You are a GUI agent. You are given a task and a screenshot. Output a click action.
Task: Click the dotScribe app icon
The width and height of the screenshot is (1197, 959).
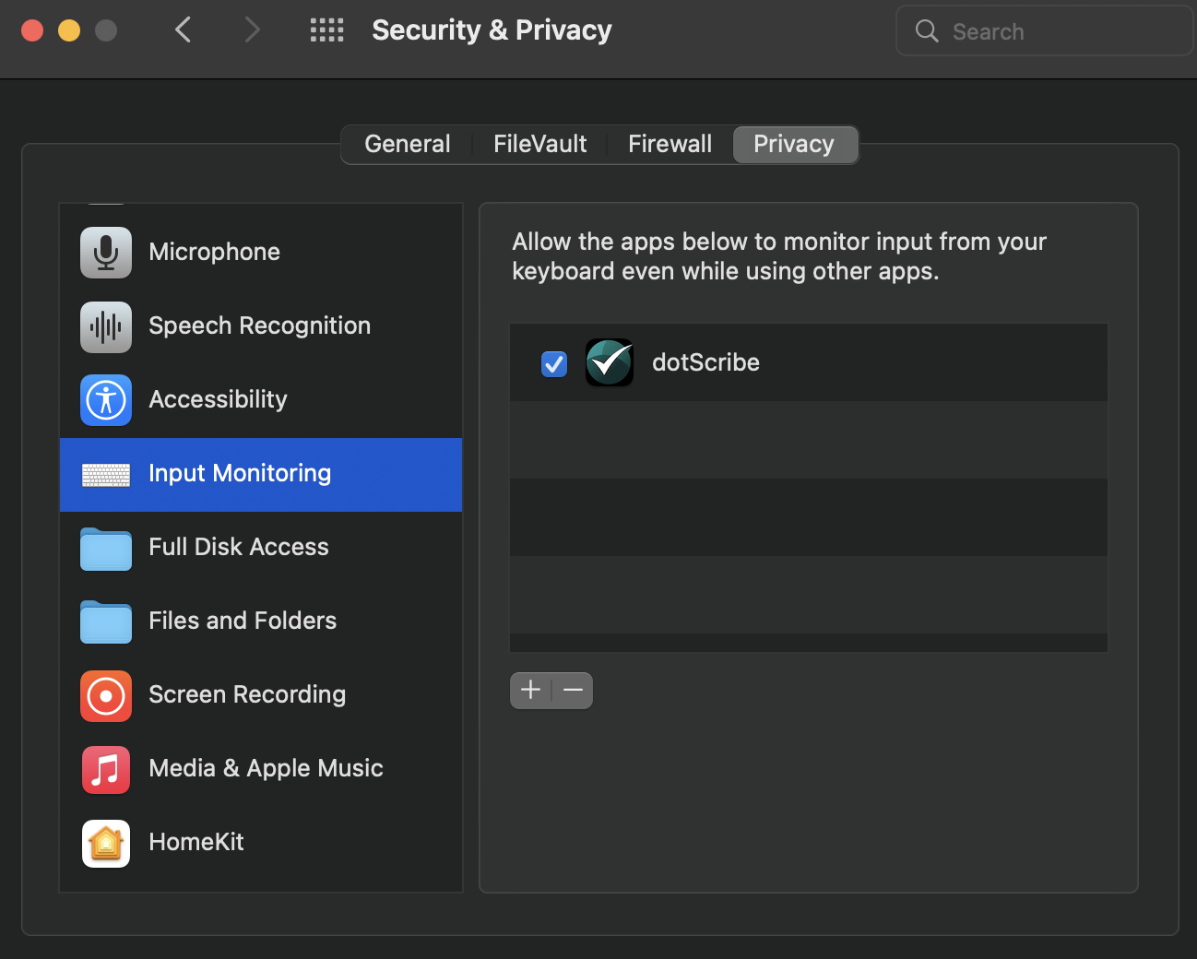(610, 362)
